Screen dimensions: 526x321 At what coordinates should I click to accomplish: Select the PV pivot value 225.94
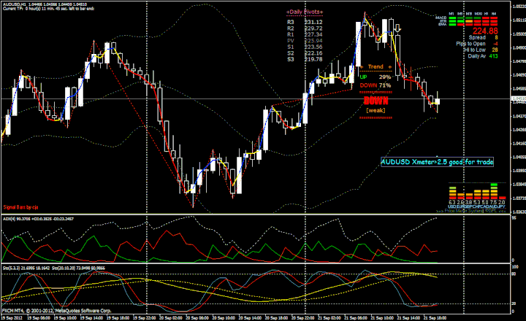click(313, 41)
